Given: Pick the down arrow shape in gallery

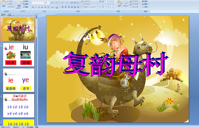Looking at the screenshot, I should (113, 4).
